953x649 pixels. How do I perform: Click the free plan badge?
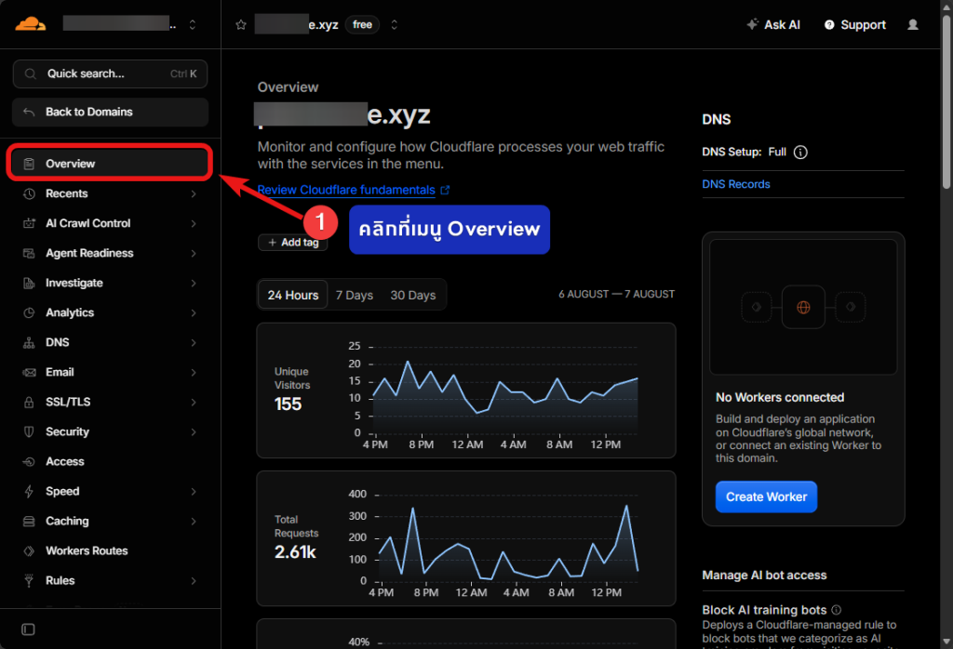[362, 25]
